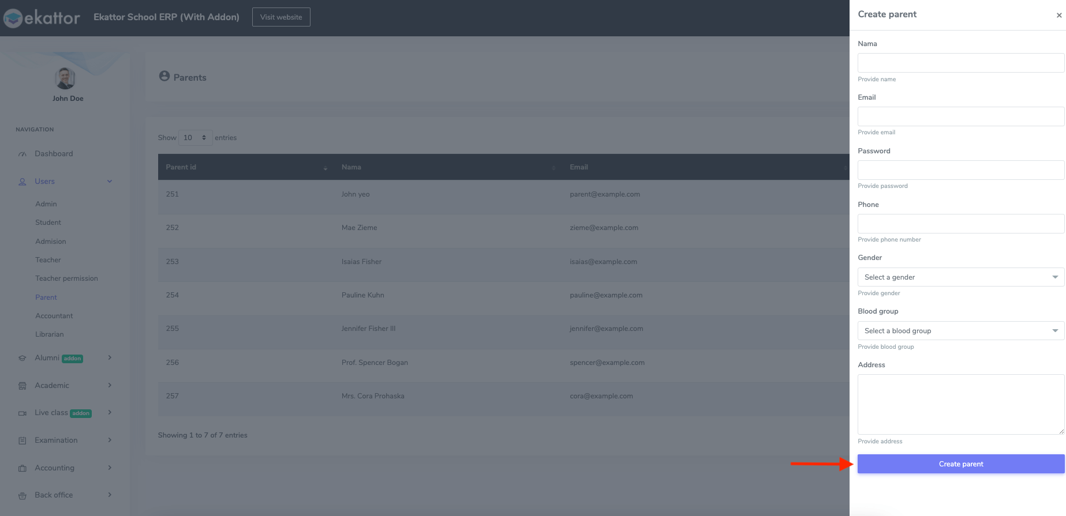
Task: Click the Alumni graduation cap icon
Action: 23,358
